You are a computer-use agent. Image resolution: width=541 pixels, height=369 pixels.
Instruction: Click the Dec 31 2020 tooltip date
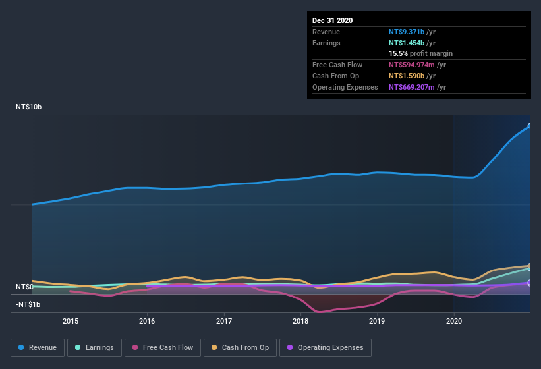(332, 20)
